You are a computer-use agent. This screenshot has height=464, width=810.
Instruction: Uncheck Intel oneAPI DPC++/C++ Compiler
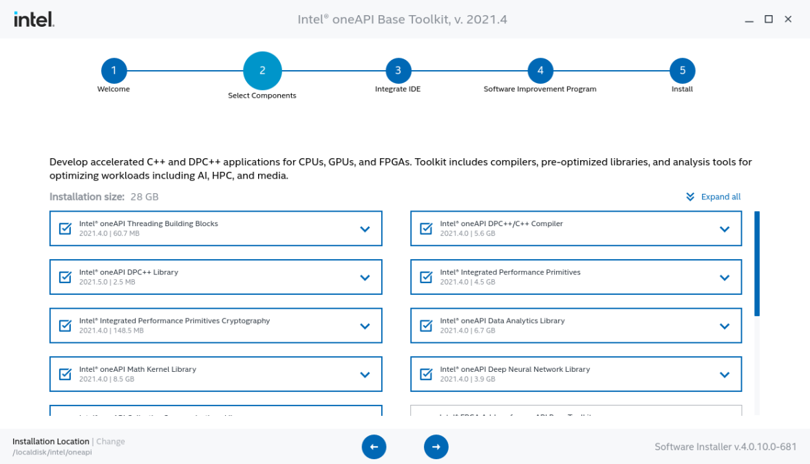click(x=426, y=228)
